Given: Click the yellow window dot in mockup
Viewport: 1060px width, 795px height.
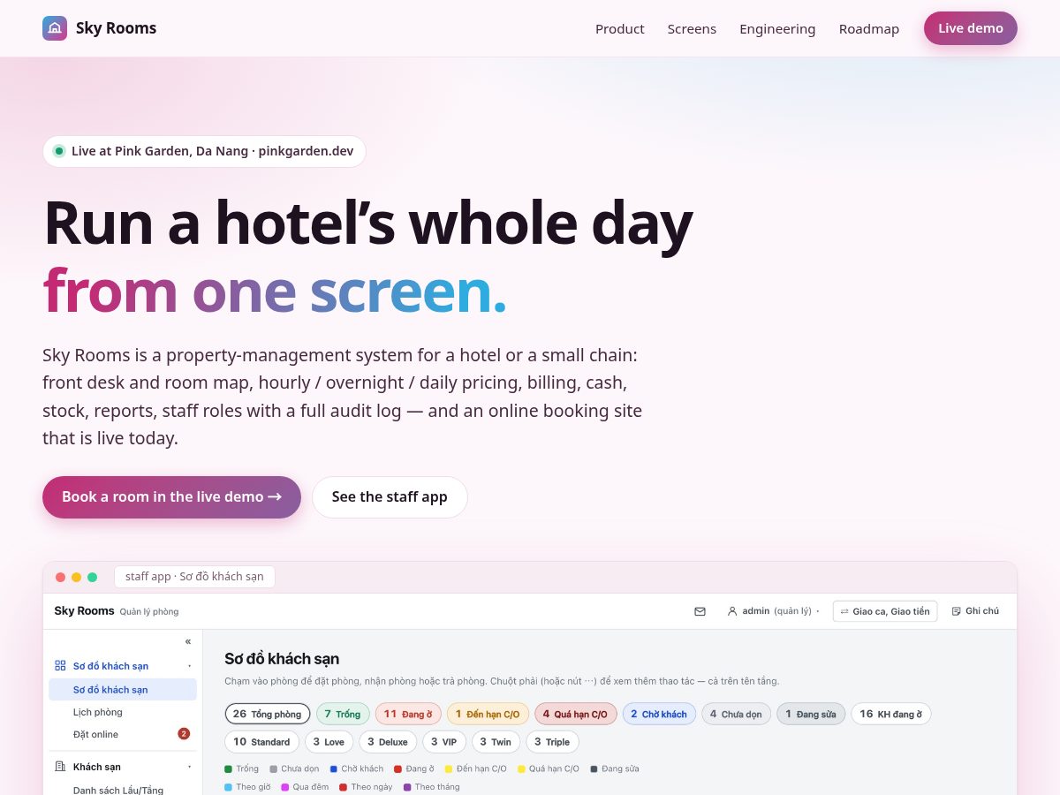Looking at the screenshot, I should (76, 577).
